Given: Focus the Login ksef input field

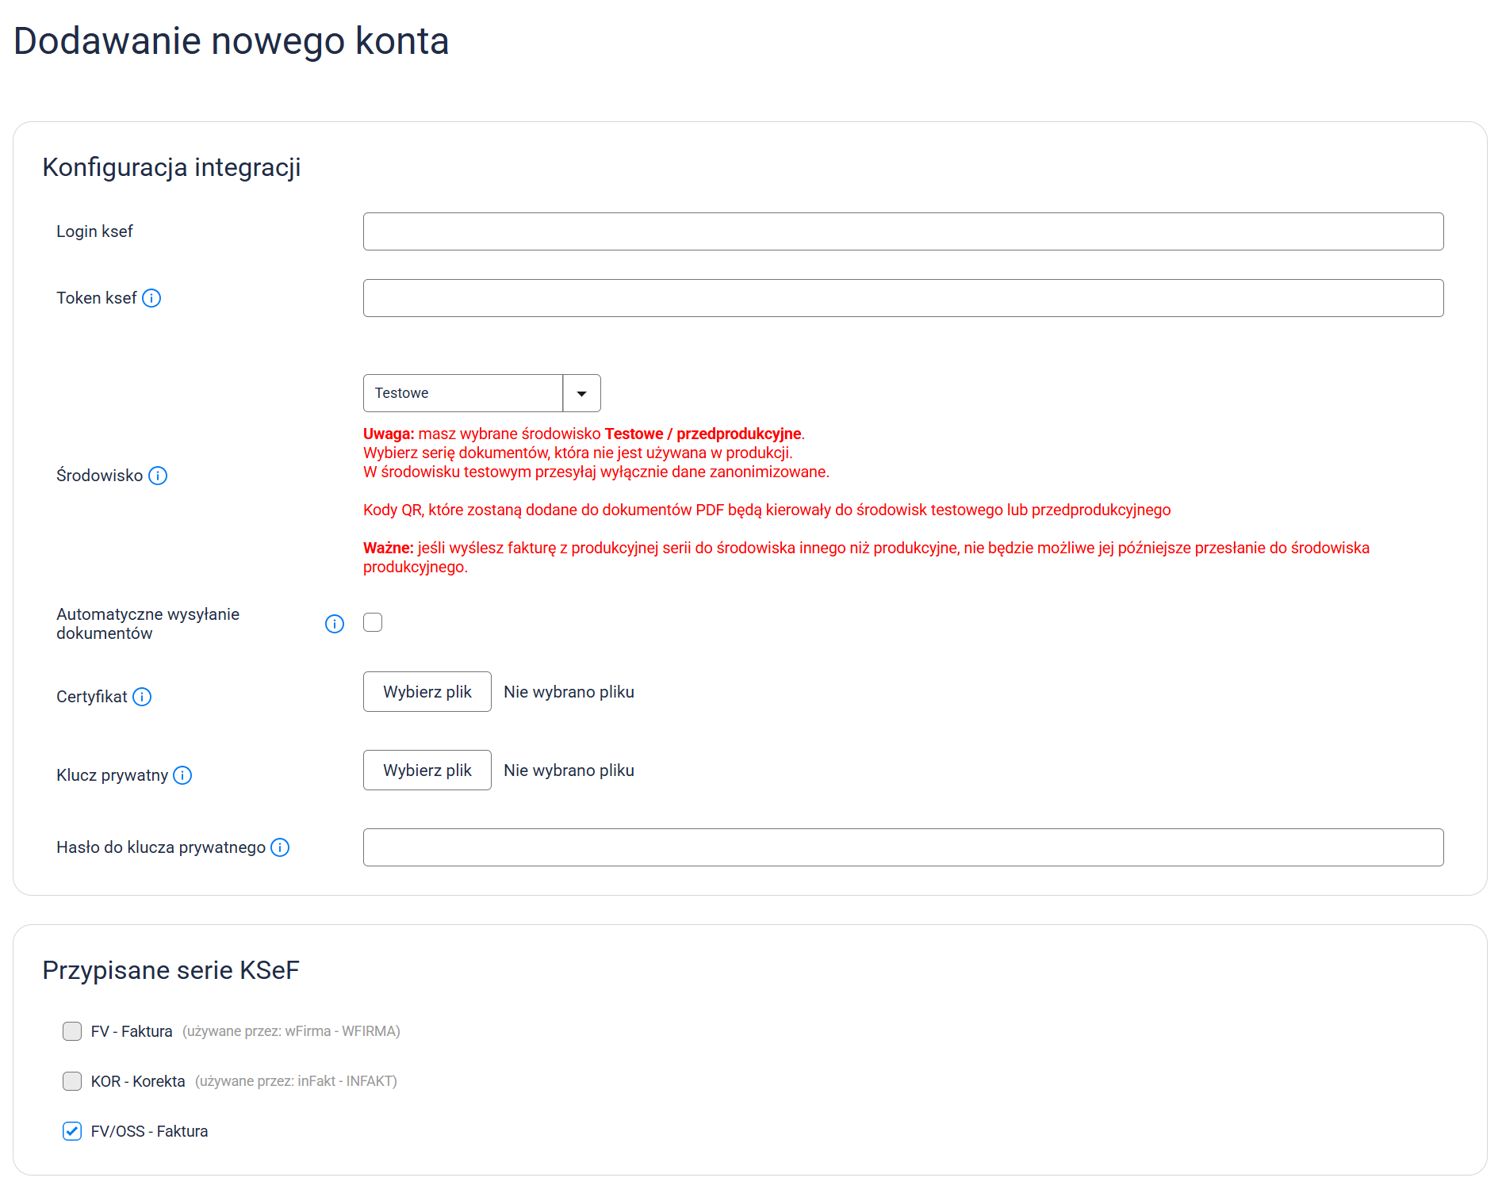Looking at the screenshot, I should [x=902, y=231].
